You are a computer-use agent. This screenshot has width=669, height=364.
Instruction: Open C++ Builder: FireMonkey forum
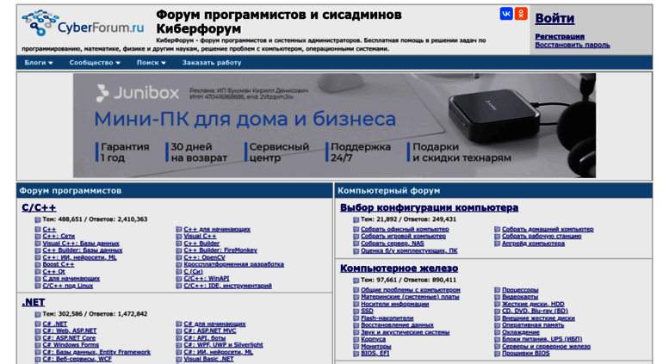pos(220,250)
